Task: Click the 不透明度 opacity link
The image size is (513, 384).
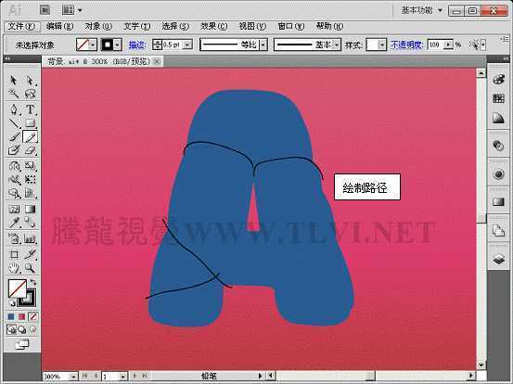Action: [x=407, y=45]
